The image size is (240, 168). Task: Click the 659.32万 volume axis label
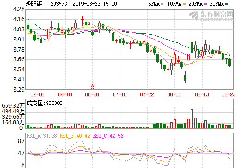tap(13, 106)
